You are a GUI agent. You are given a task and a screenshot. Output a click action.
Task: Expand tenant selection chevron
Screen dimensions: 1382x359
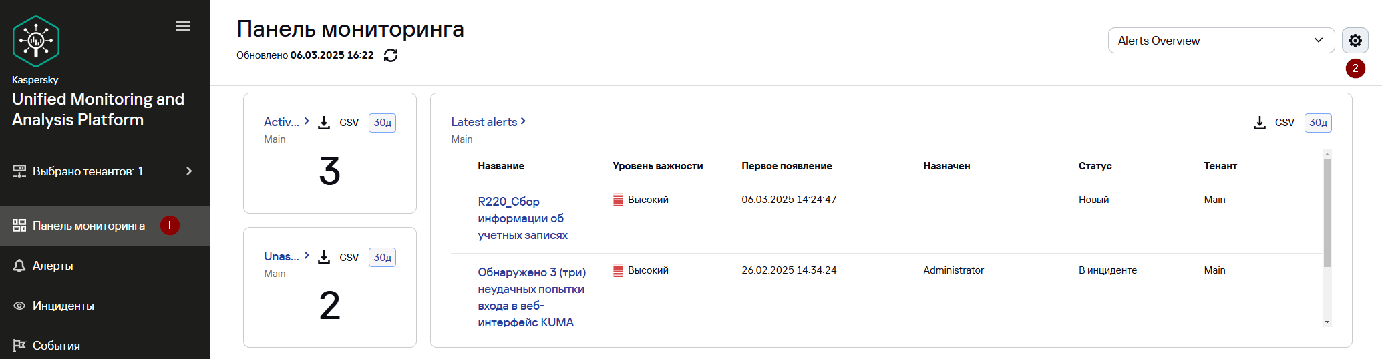(x=189, y=171)
